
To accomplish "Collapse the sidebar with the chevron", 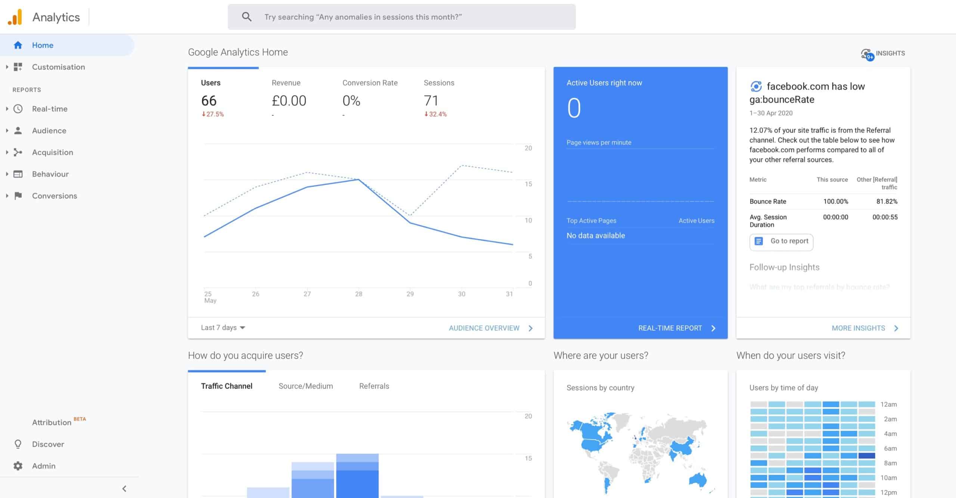I will [124, 489].
